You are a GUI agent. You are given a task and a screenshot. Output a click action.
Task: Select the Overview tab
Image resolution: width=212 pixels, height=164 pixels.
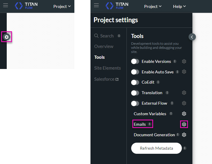pos(104,46)
